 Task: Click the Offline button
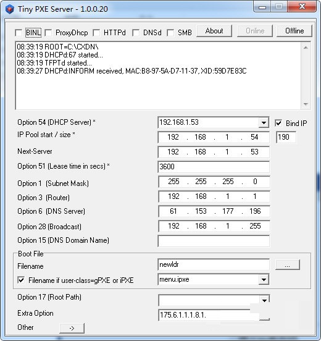pos(294,31)
